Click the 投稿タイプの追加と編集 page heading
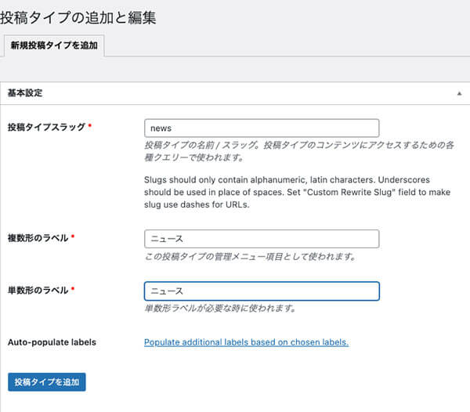This screenshot has width=470, height=412. point(78,17)
